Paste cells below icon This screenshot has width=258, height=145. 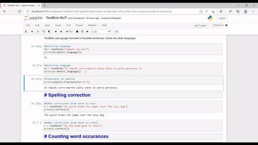pos(49,31)
